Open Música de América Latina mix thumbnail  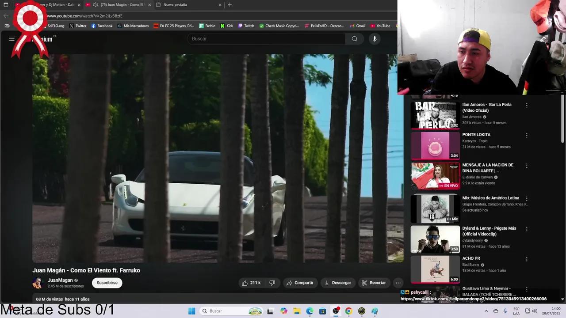coord(435,208)
